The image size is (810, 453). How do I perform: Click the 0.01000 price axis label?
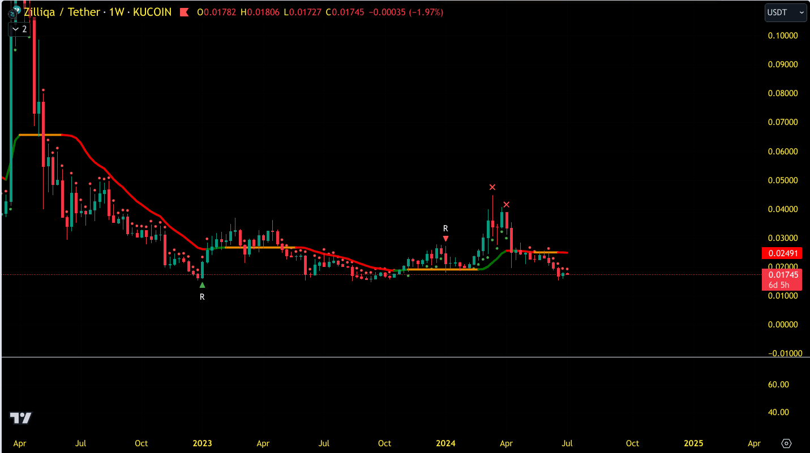tap(783, 296)
